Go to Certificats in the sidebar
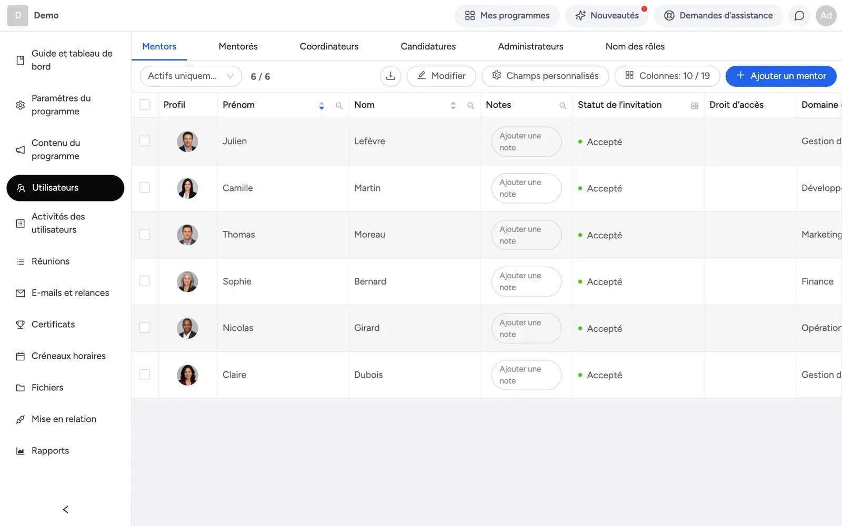Screen dimensions: 842x526 click(x=65, y=325)
